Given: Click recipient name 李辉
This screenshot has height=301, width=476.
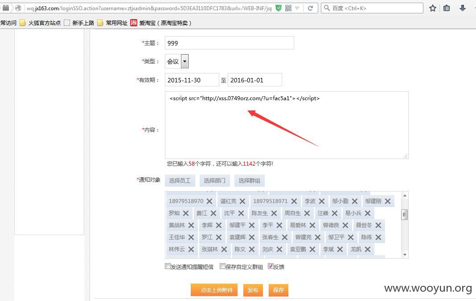Looking at the screenshot, I should [207, 225].
